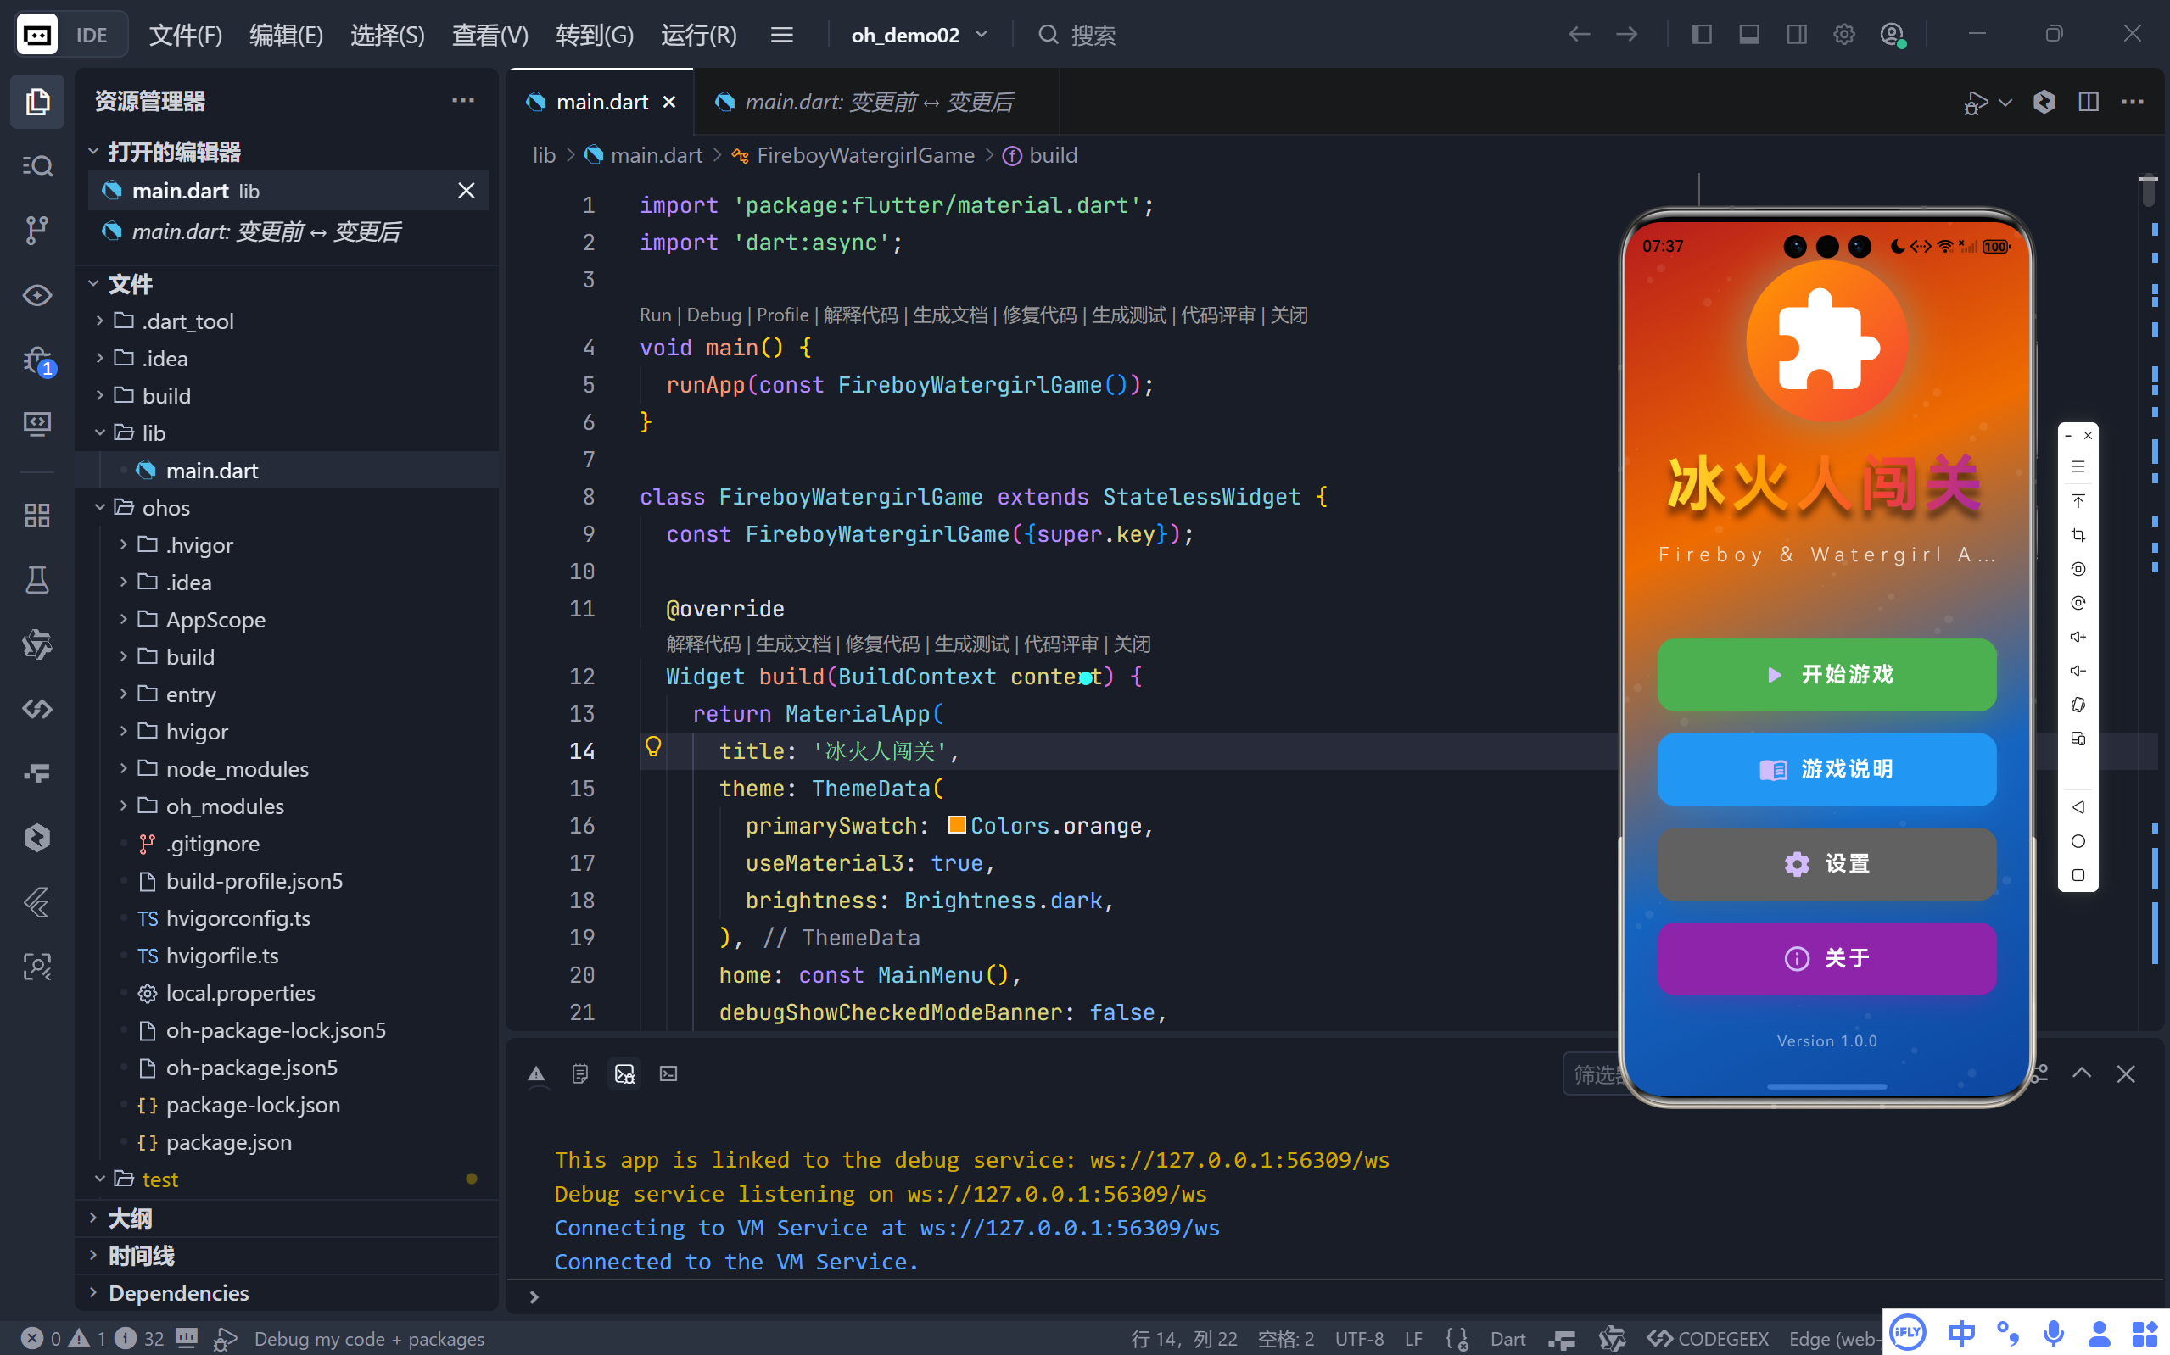
Task: Toggle the bottom panel layout button
Action: coord(1748,35)
